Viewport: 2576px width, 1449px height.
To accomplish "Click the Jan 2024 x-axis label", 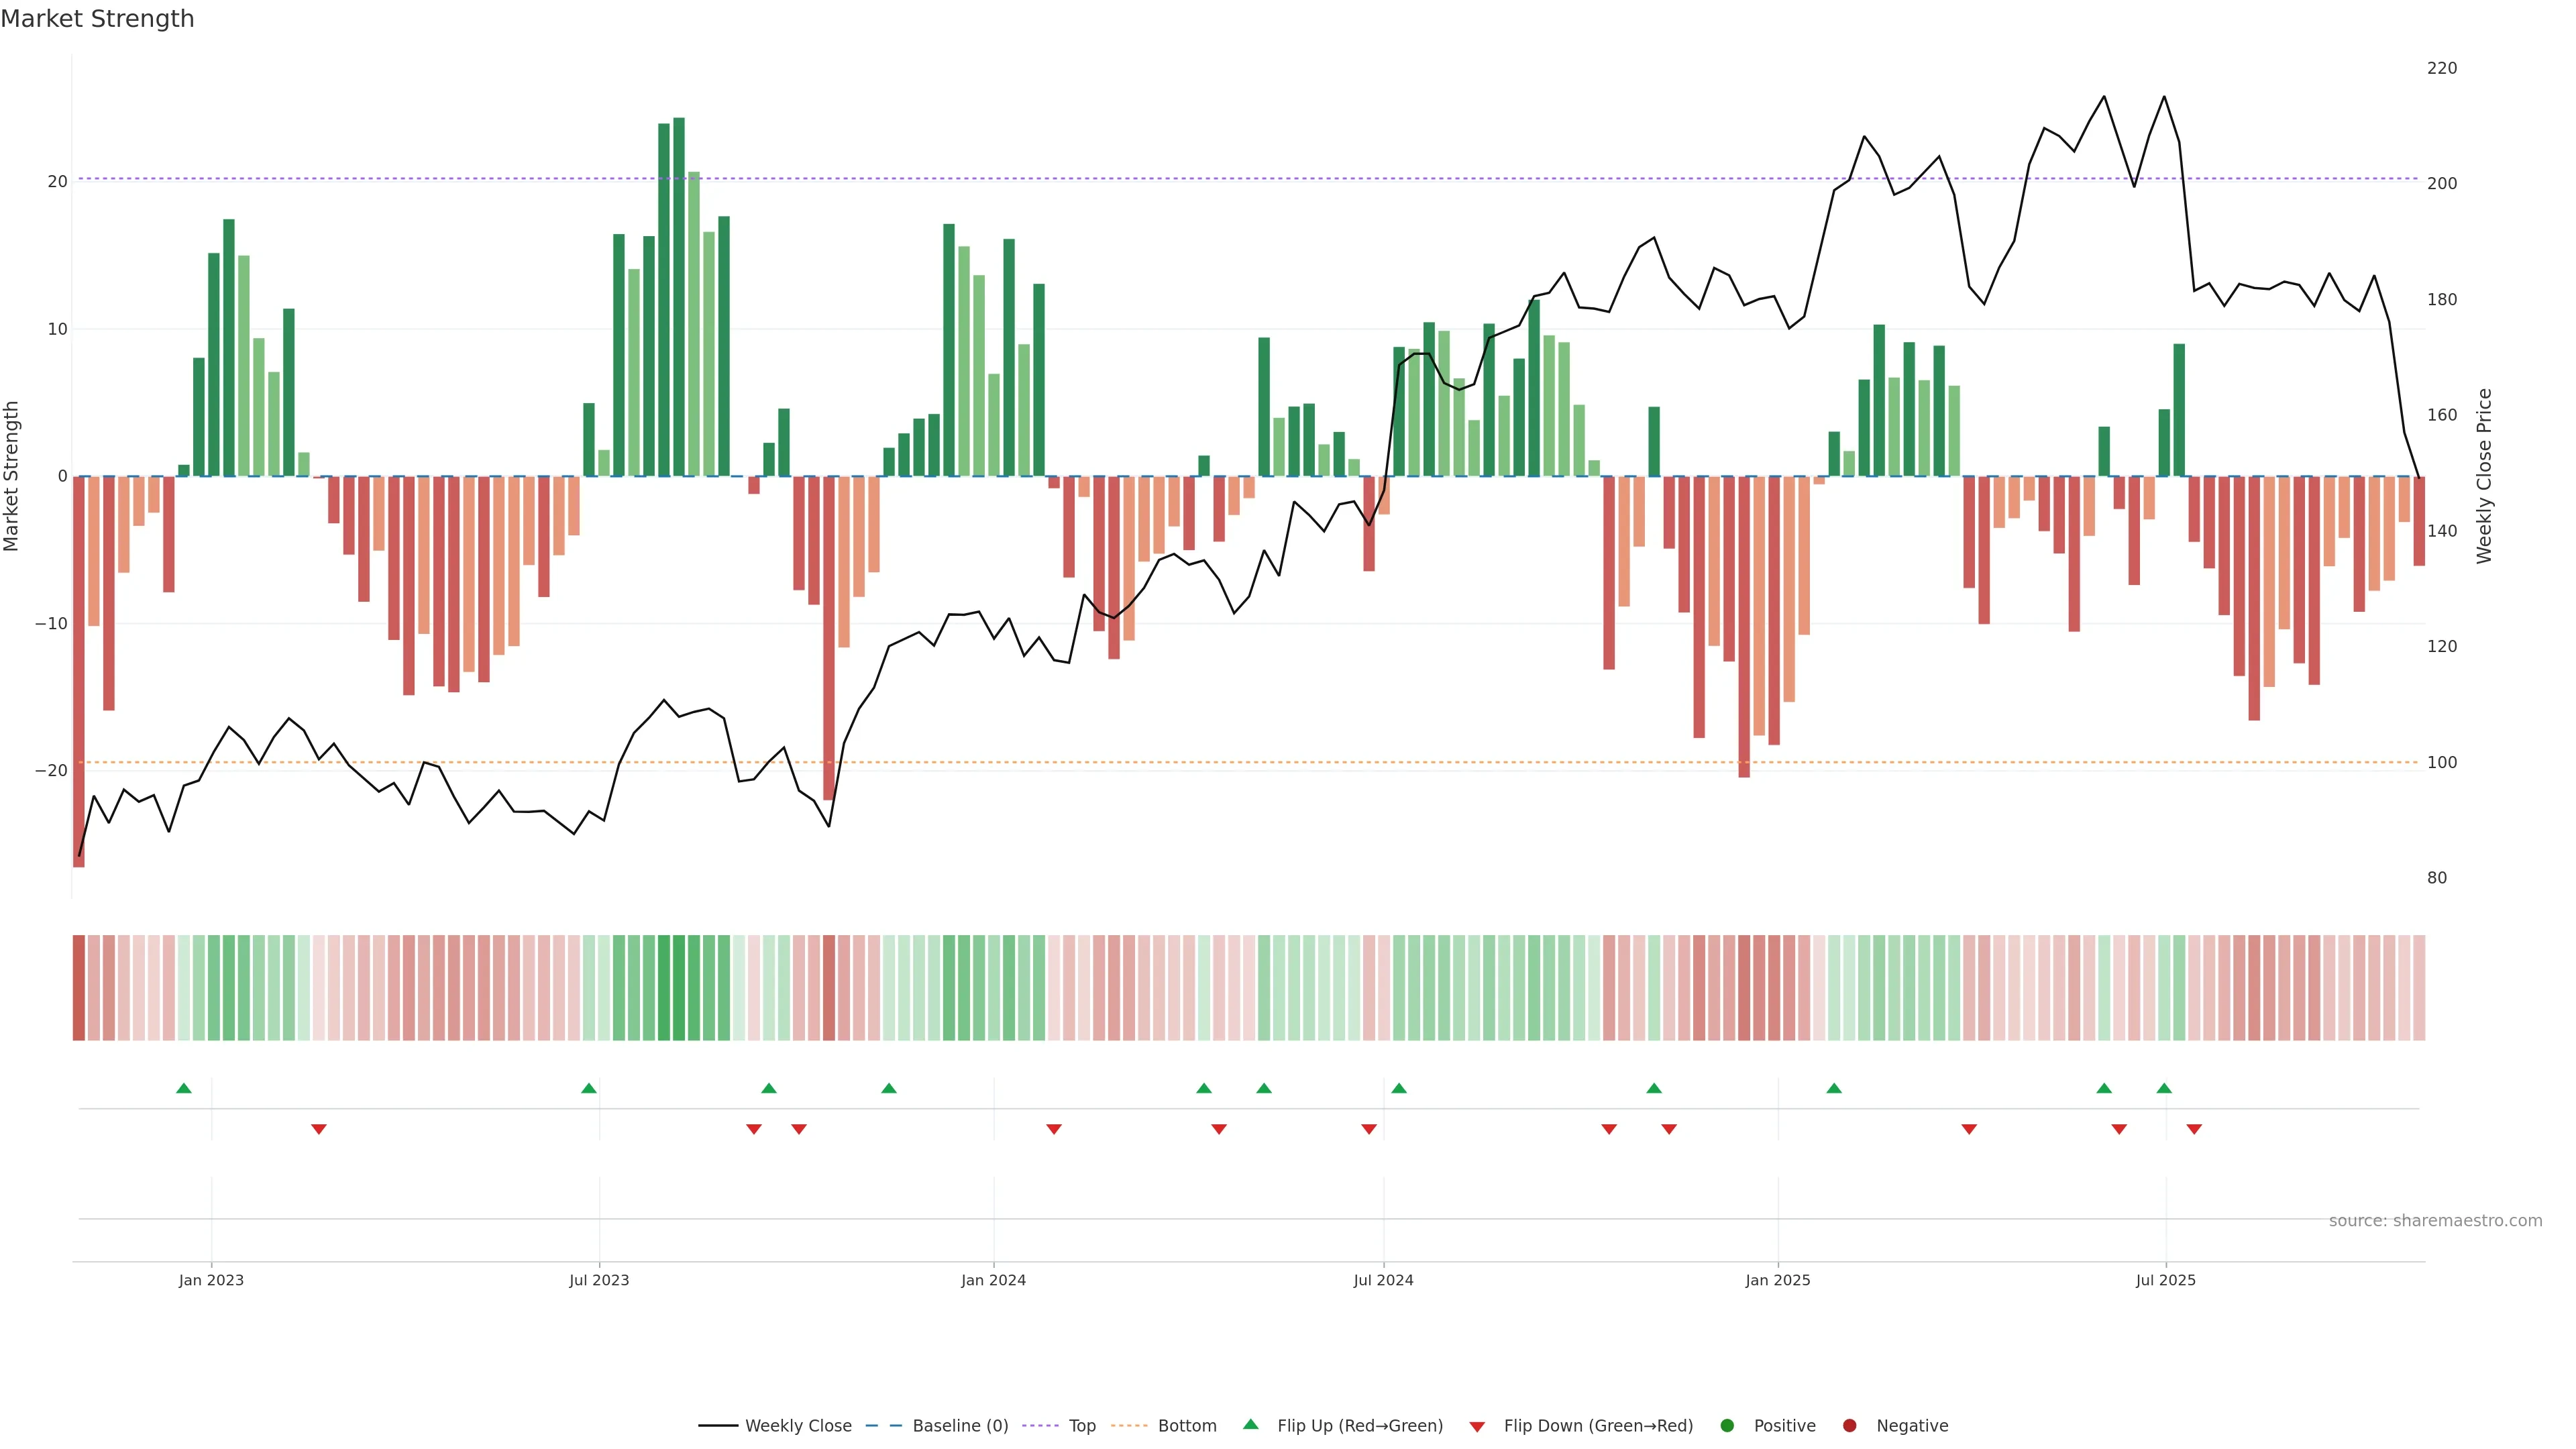I will (x=993, y=1280).
